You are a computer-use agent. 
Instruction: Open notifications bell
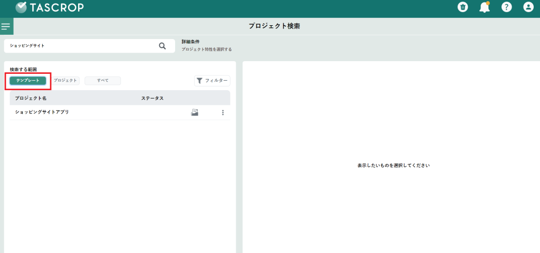point(485,7)
